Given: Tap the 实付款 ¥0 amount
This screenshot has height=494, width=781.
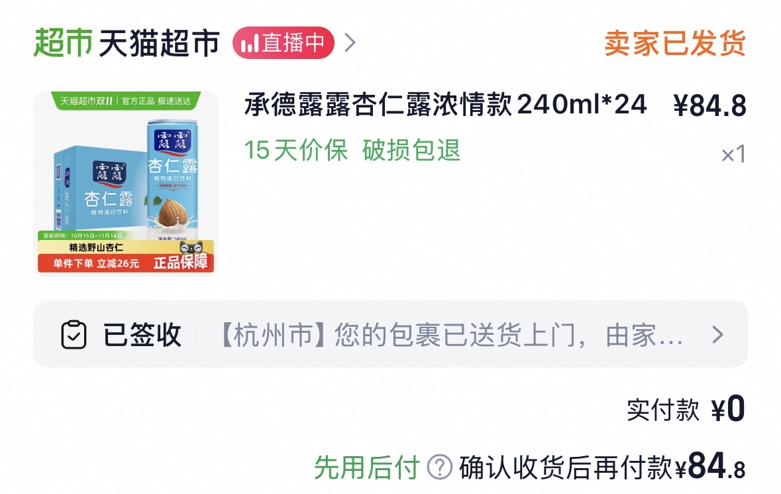Looking at the screenshot, I should [x=686, y=409].
